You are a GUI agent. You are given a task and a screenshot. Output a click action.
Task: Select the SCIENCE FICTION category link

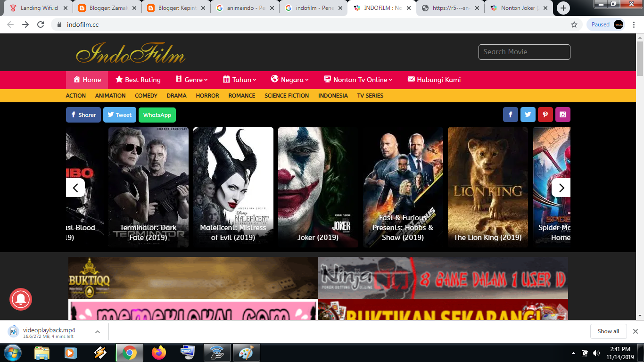point(287,96)
